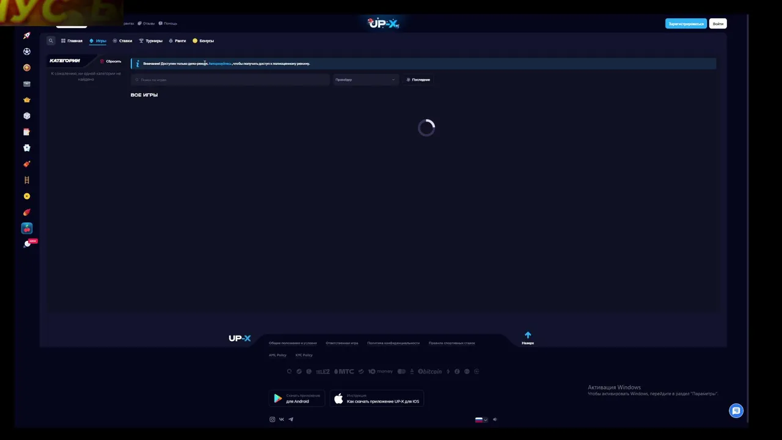Open the VK social link

[282, 419]
